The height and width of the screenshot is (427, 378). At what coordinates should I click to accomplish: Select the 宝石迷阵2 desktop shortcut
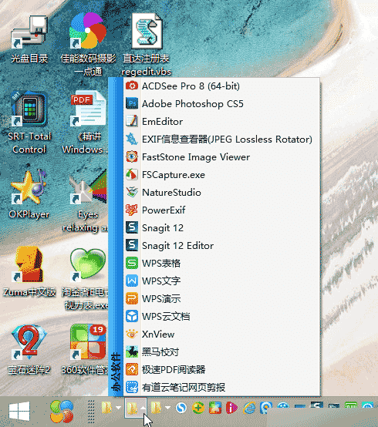29,350
